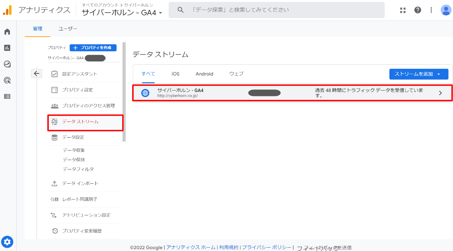Viewport: 453px width, 251px height.
Task: Open the Google apps grid icon
Action: 403,10
